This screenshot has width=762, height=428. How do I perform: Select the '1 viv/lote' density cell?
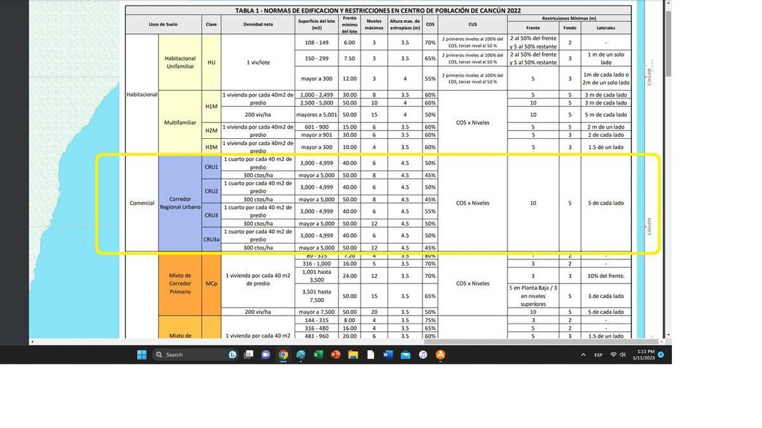pos(258,62)
